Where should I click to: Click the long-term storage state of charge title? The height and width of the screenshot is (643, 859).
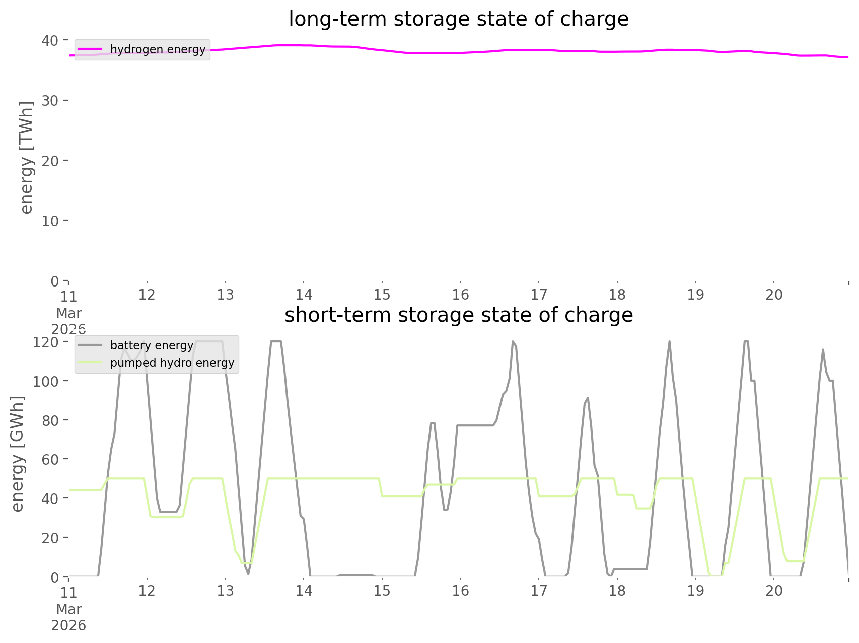(458, 19)
